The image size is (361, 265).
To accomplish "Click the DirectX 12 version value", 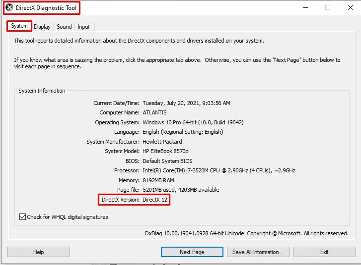I will tap(155, 200).
